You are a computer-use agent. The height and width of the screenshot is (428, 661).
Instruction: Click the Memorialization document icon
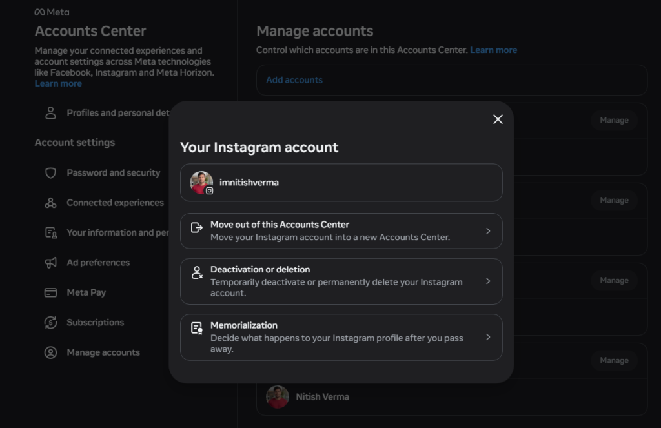pos(196,328)
